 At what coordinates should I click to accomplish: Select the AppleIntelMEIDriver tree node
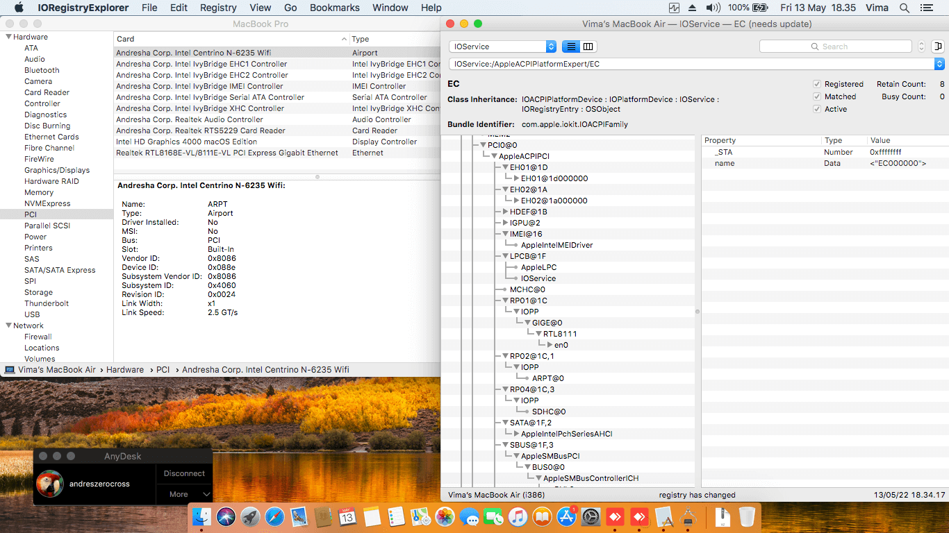[556, 245]
